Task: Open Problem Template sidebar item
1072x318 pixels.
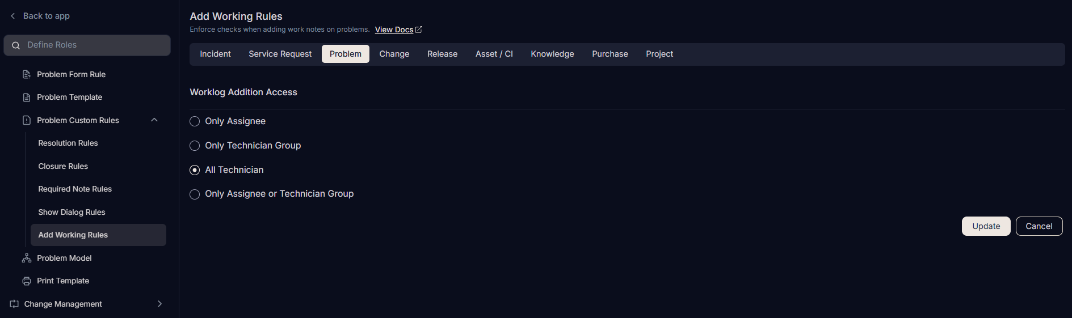Action: [x=70, y=97]
